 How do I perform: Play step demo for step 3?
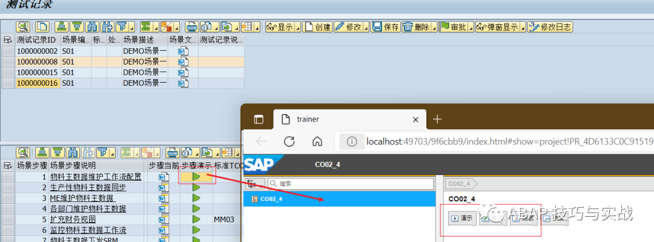196,199
